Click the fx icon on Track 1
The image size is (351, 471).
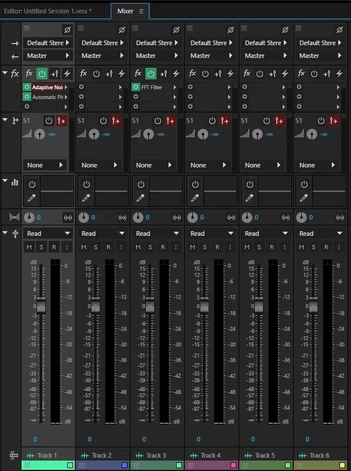pos(29,74)
